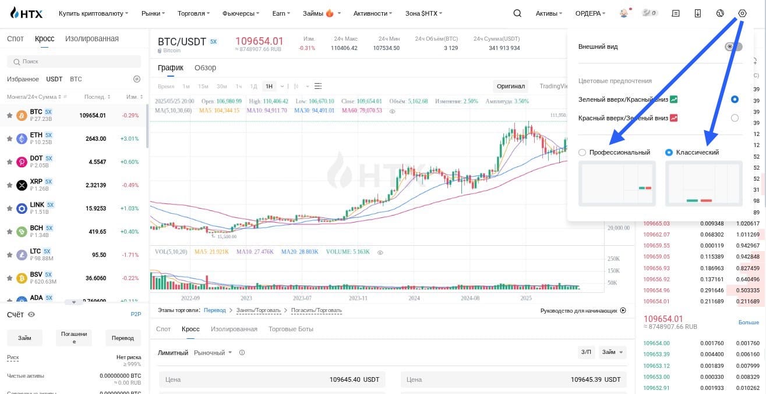Click the З/П button
This screenshot has width=766, height=394.
586,352
